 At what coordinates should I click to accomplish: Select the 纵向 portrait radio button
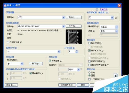(x=90, y=73)
